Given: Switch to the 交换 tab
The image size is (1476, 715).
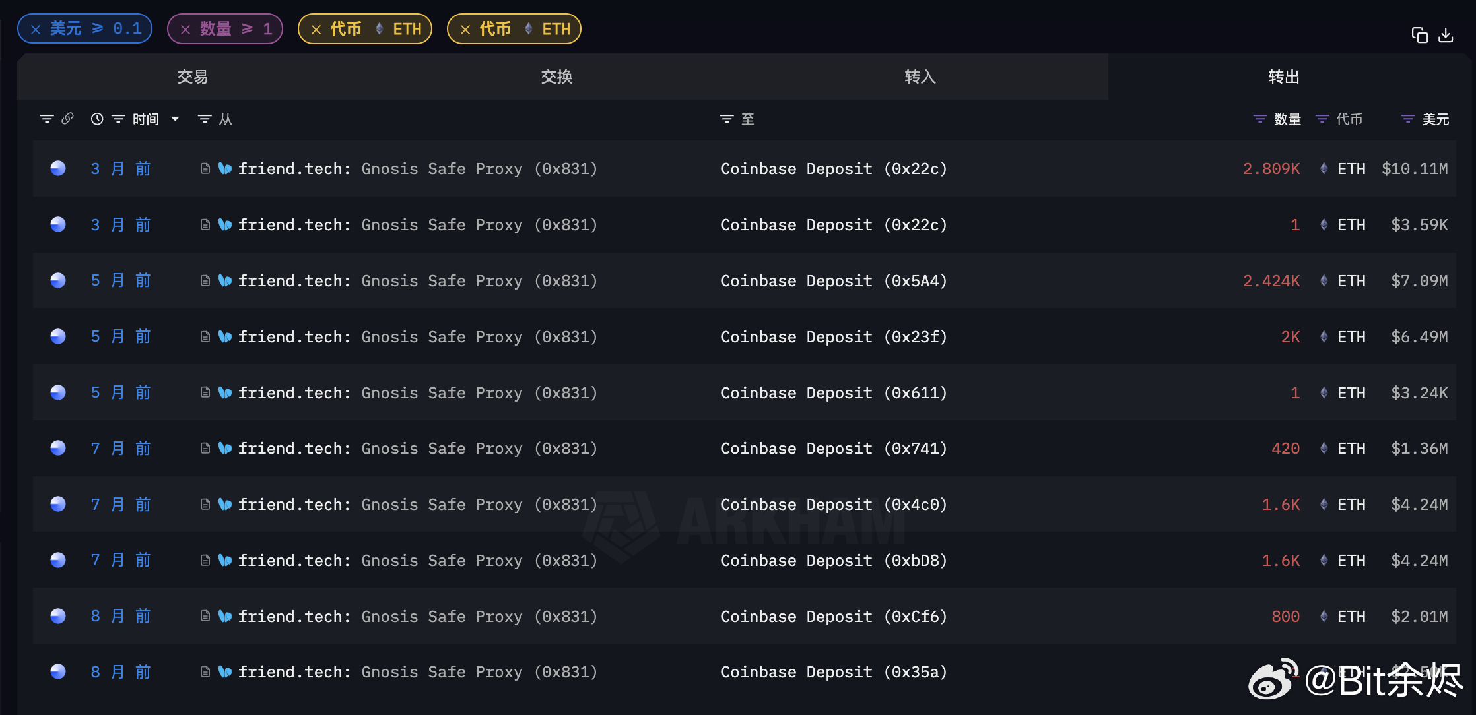Looking at the screenshot, I should 556,77.
